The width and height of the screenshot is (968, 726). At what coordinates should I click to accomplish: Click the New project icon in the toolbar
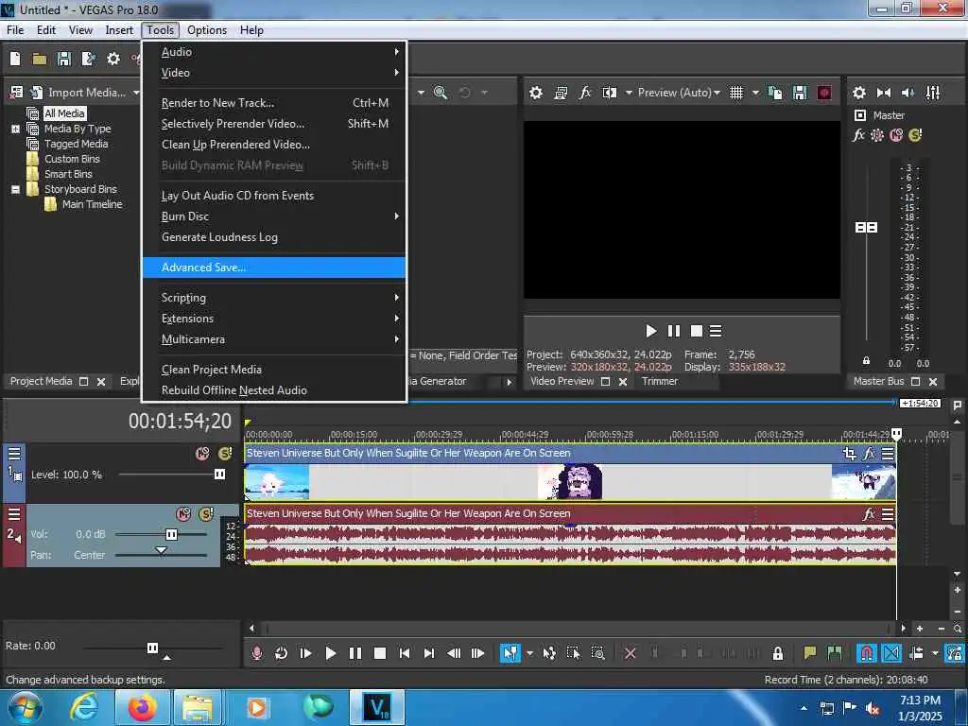(15, 59)
